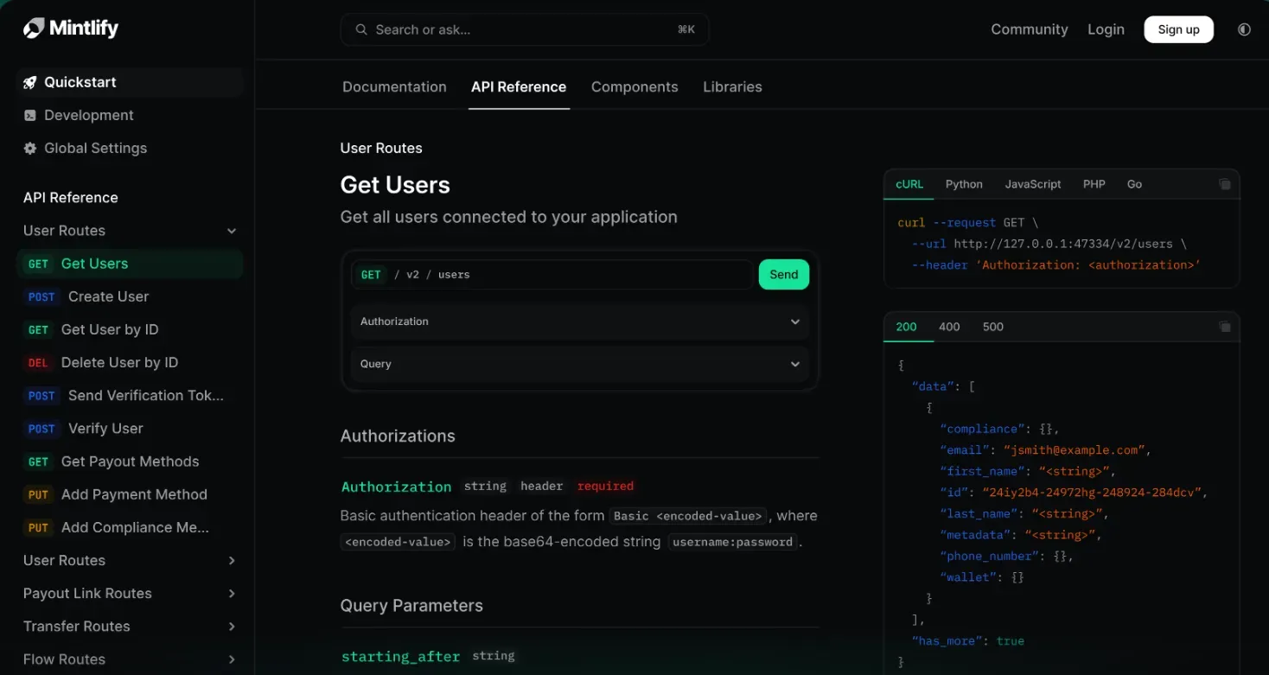Click the PUT badge beside Add Payment Method
This screenshot has height=675, width=1269.
click(38, 494)
